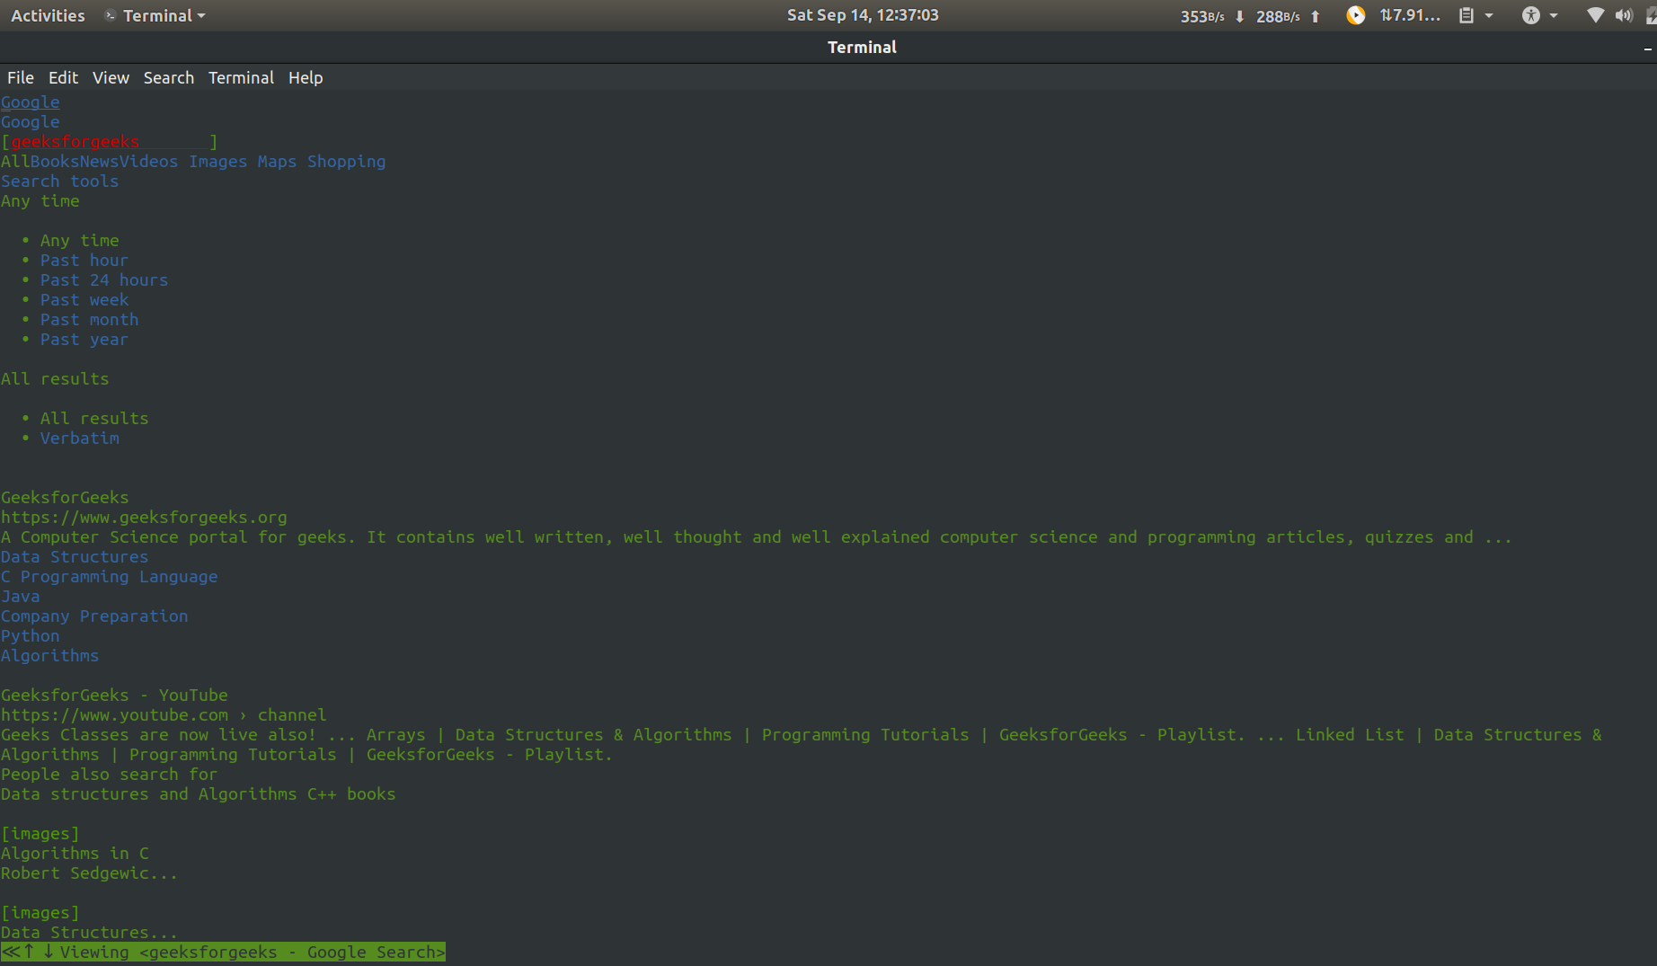Open the Search menu in the menu bar
Image resolution: width=1657 pixels, height=966 pixels.
pos(169,78)
